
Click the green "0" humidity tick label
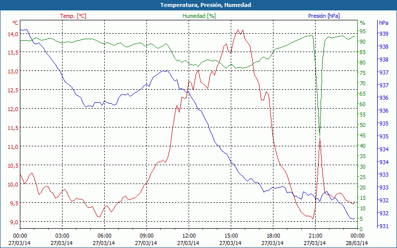click(x=361, y=229)
